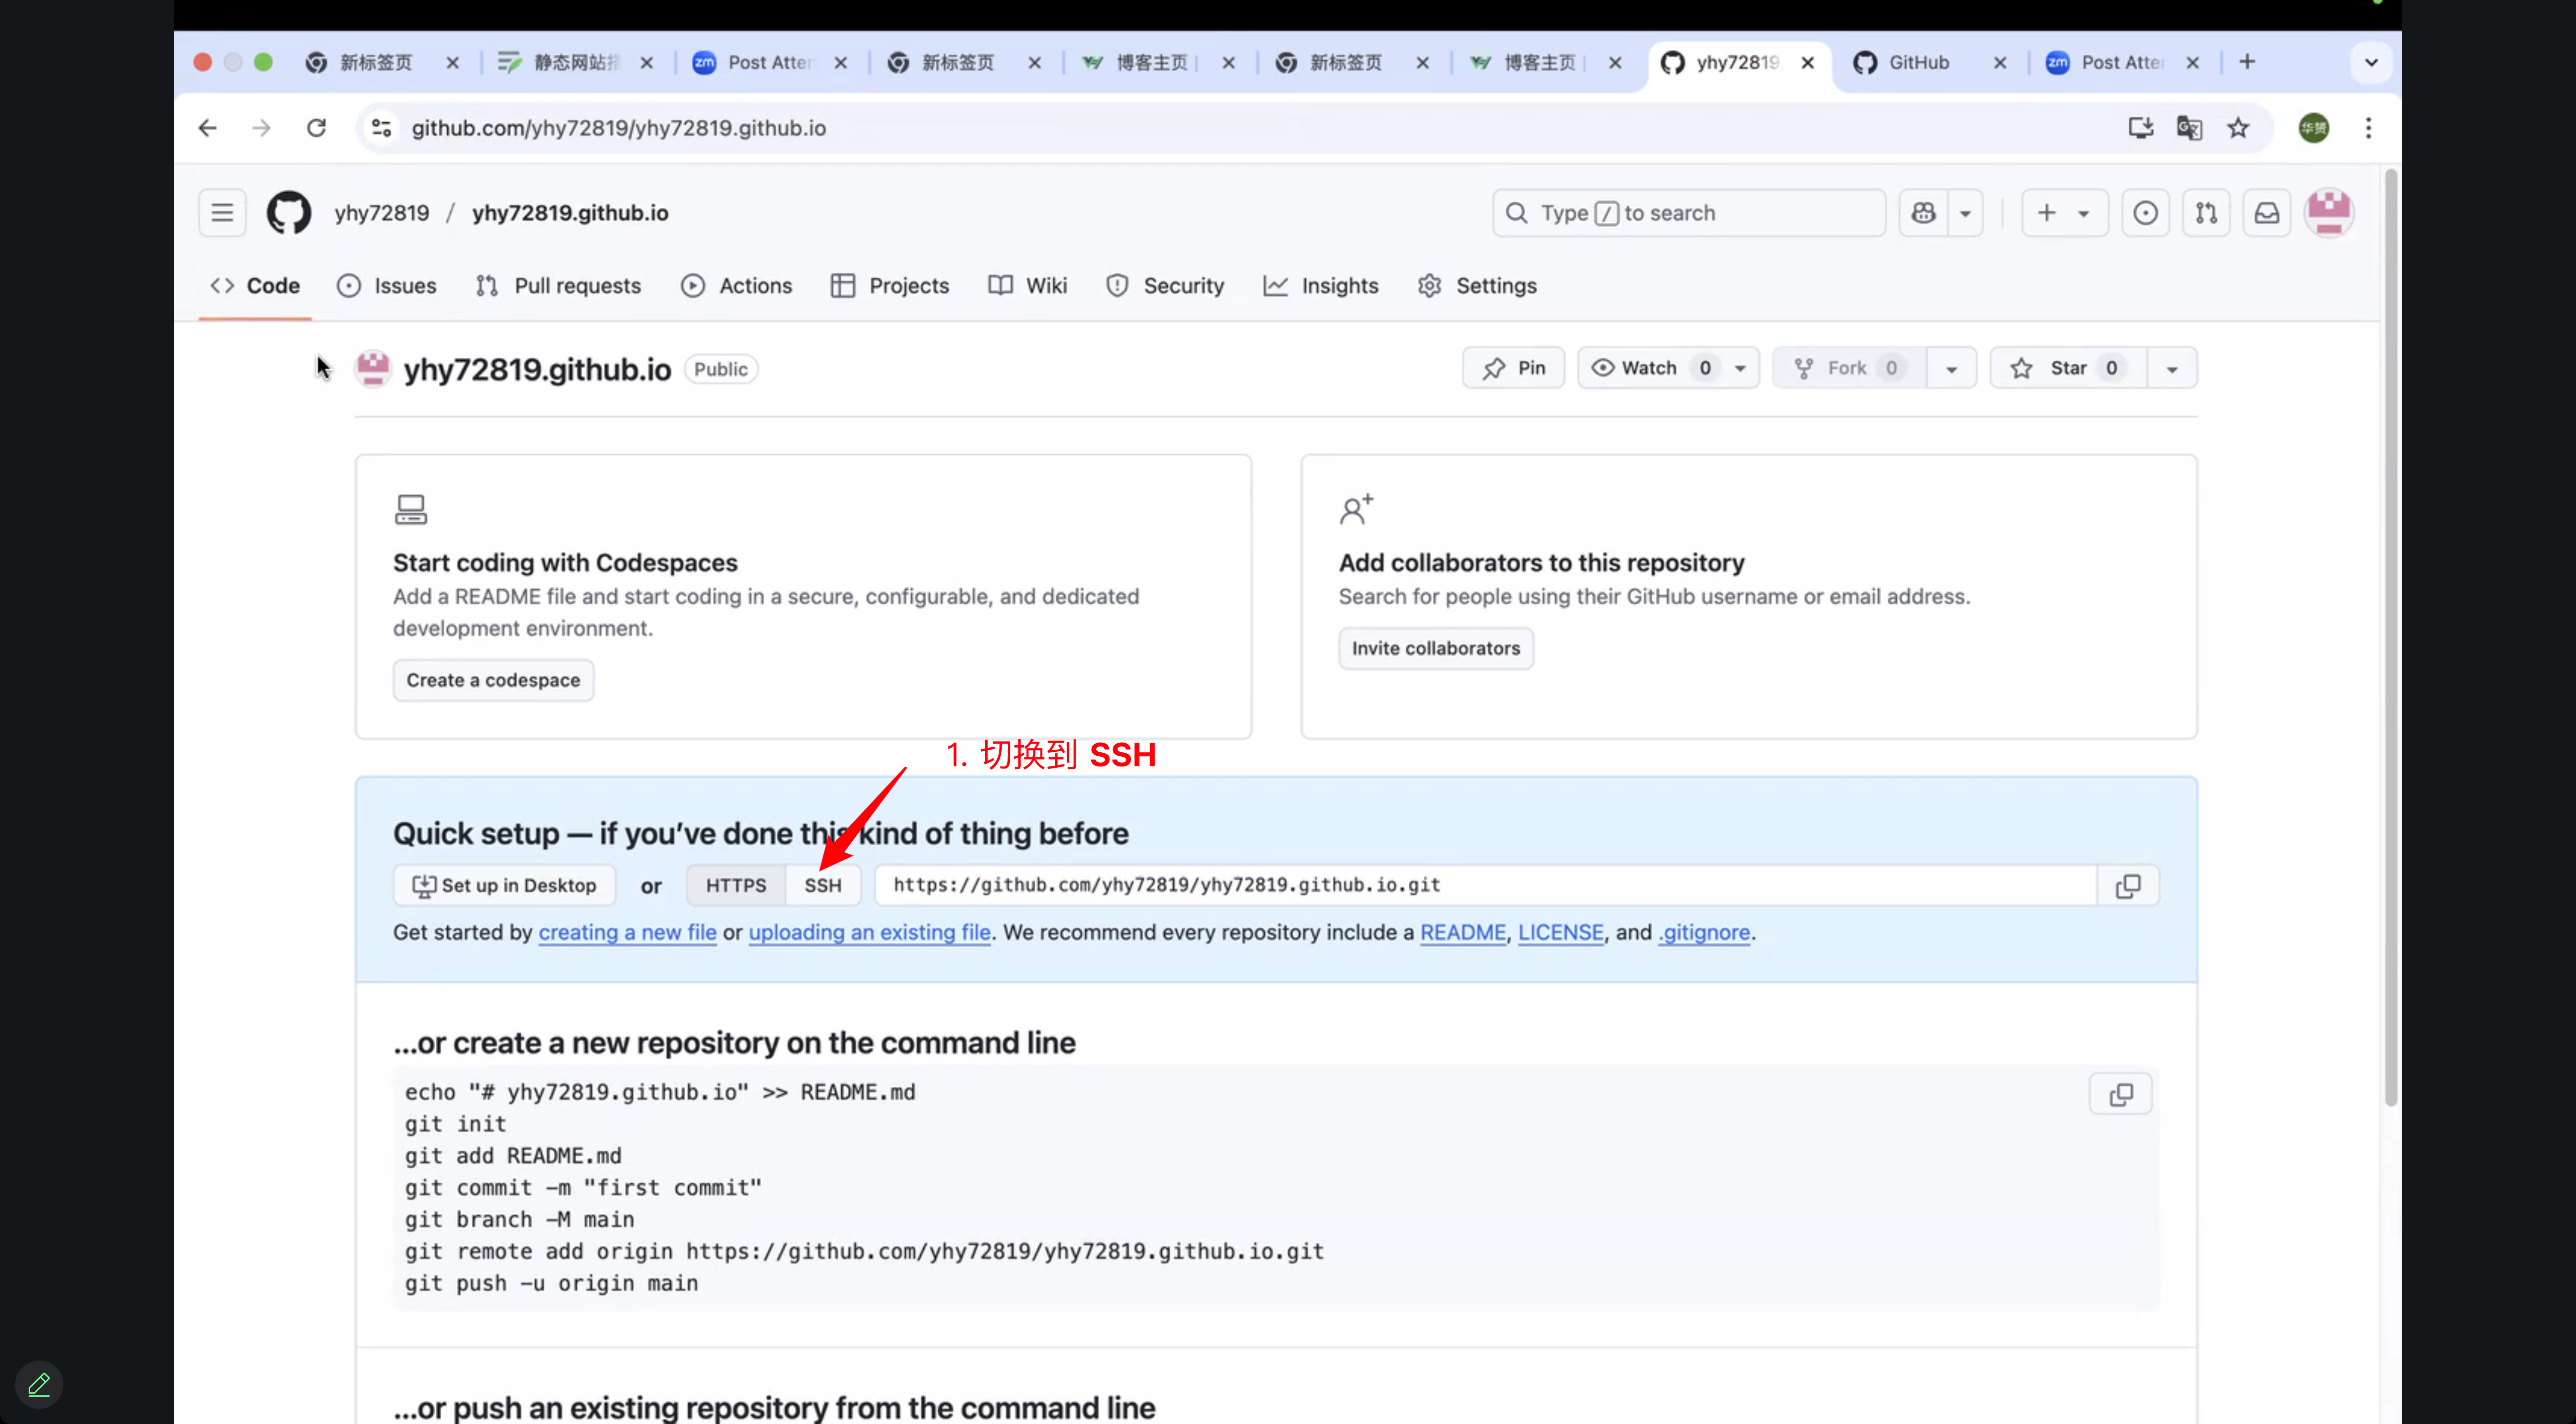Select the clone URL text field

(x=1486, y=886)
